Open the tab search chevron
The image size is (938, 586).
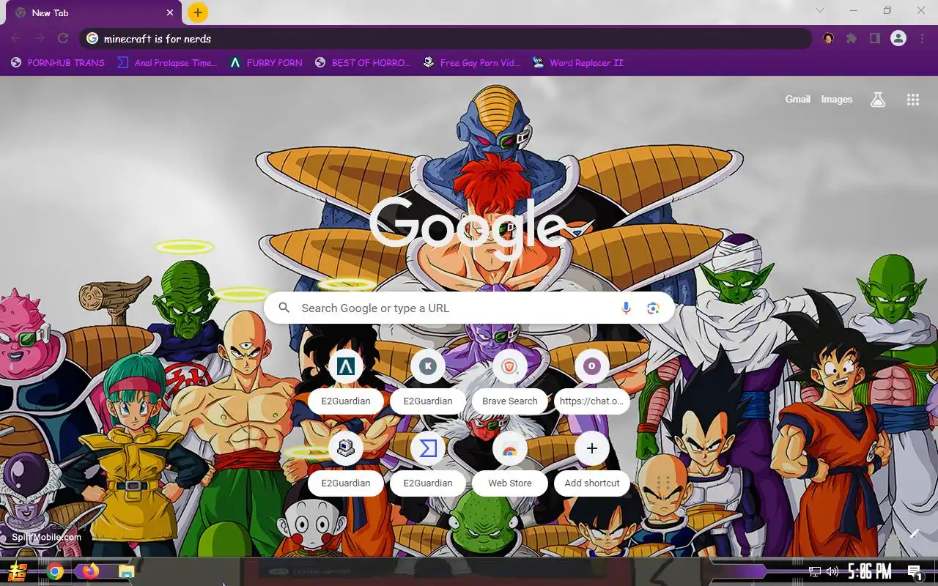tap(820, 10)
